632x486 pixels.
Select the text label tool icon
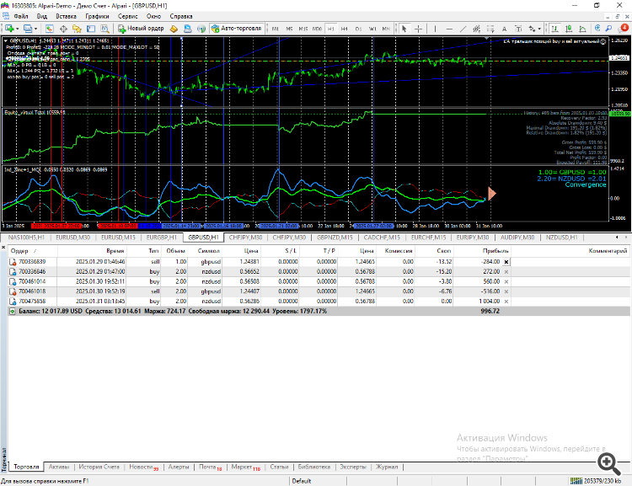[518, 29]
